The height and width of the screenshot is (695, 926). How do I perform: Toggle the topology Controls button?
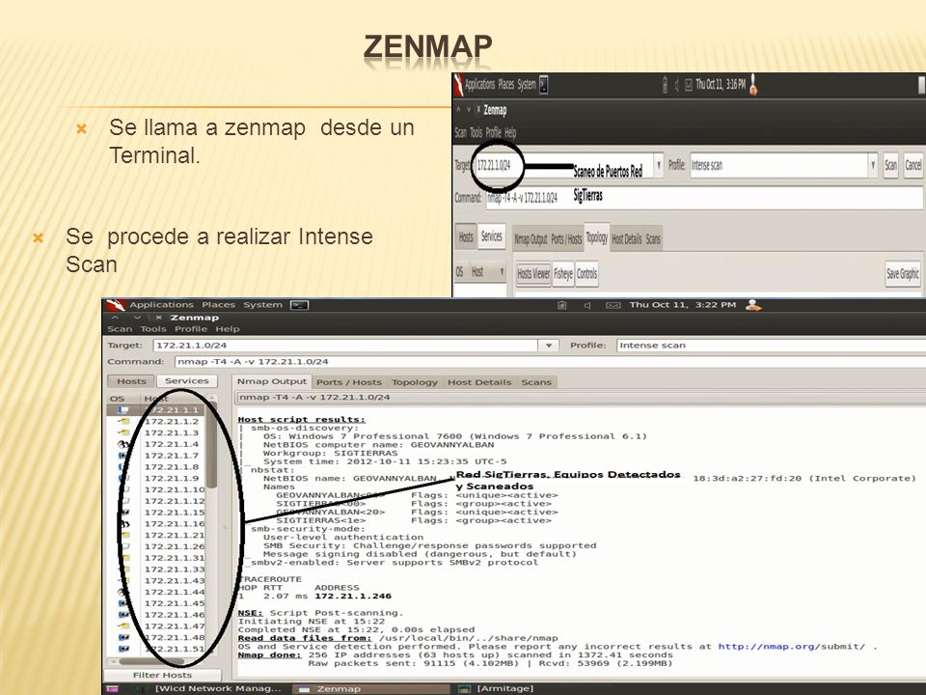[587, 273]
